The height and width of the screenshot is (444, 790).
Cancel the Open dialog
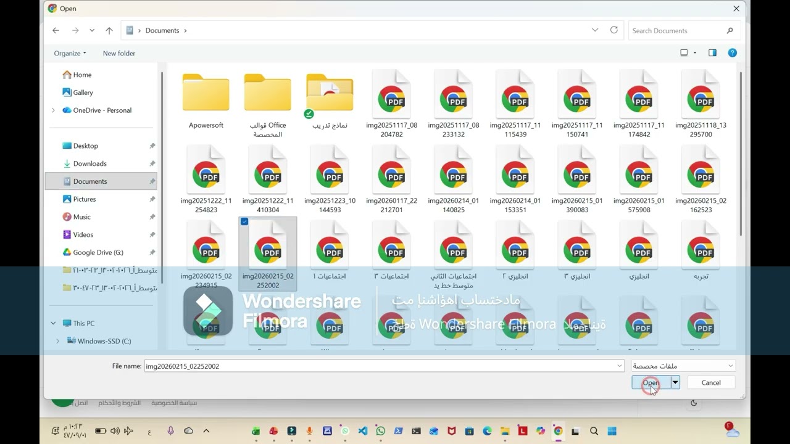point(711,383)
